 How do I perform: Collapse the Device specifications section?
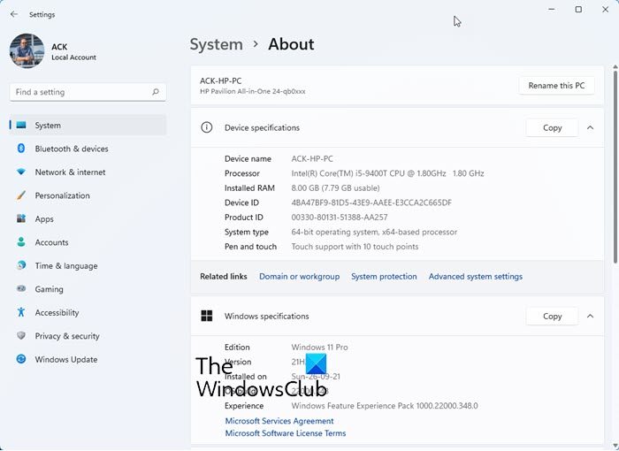[590, 127]
